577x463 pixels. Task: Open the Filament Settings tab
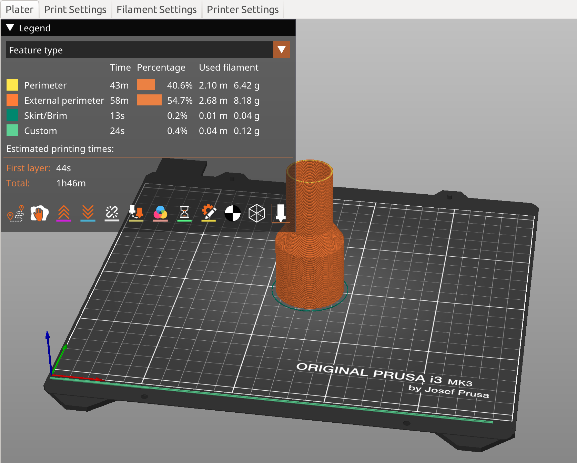(x=156, y=10)
